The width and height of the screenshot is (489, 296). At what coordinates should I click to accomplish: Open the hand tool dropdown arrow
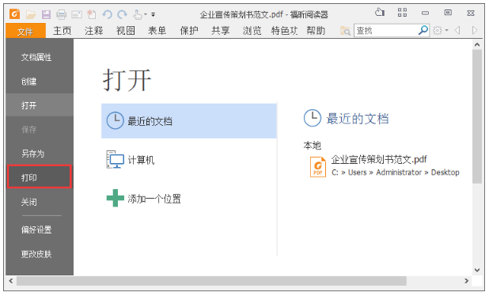146,14
